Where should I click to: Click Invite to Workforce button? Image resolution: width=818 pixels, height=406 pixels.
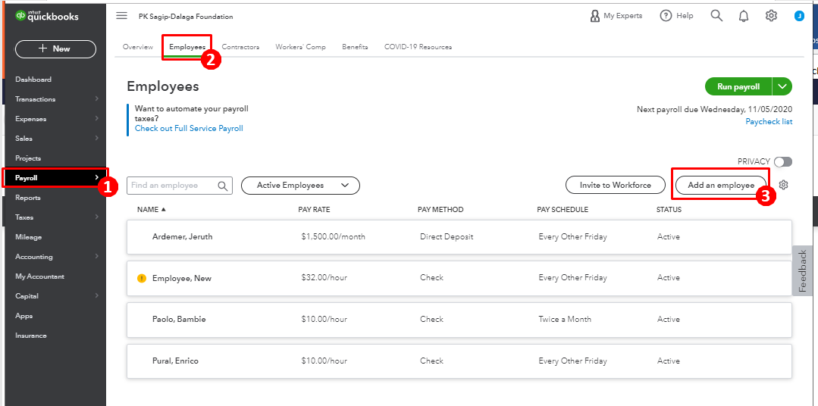point(616,185)
